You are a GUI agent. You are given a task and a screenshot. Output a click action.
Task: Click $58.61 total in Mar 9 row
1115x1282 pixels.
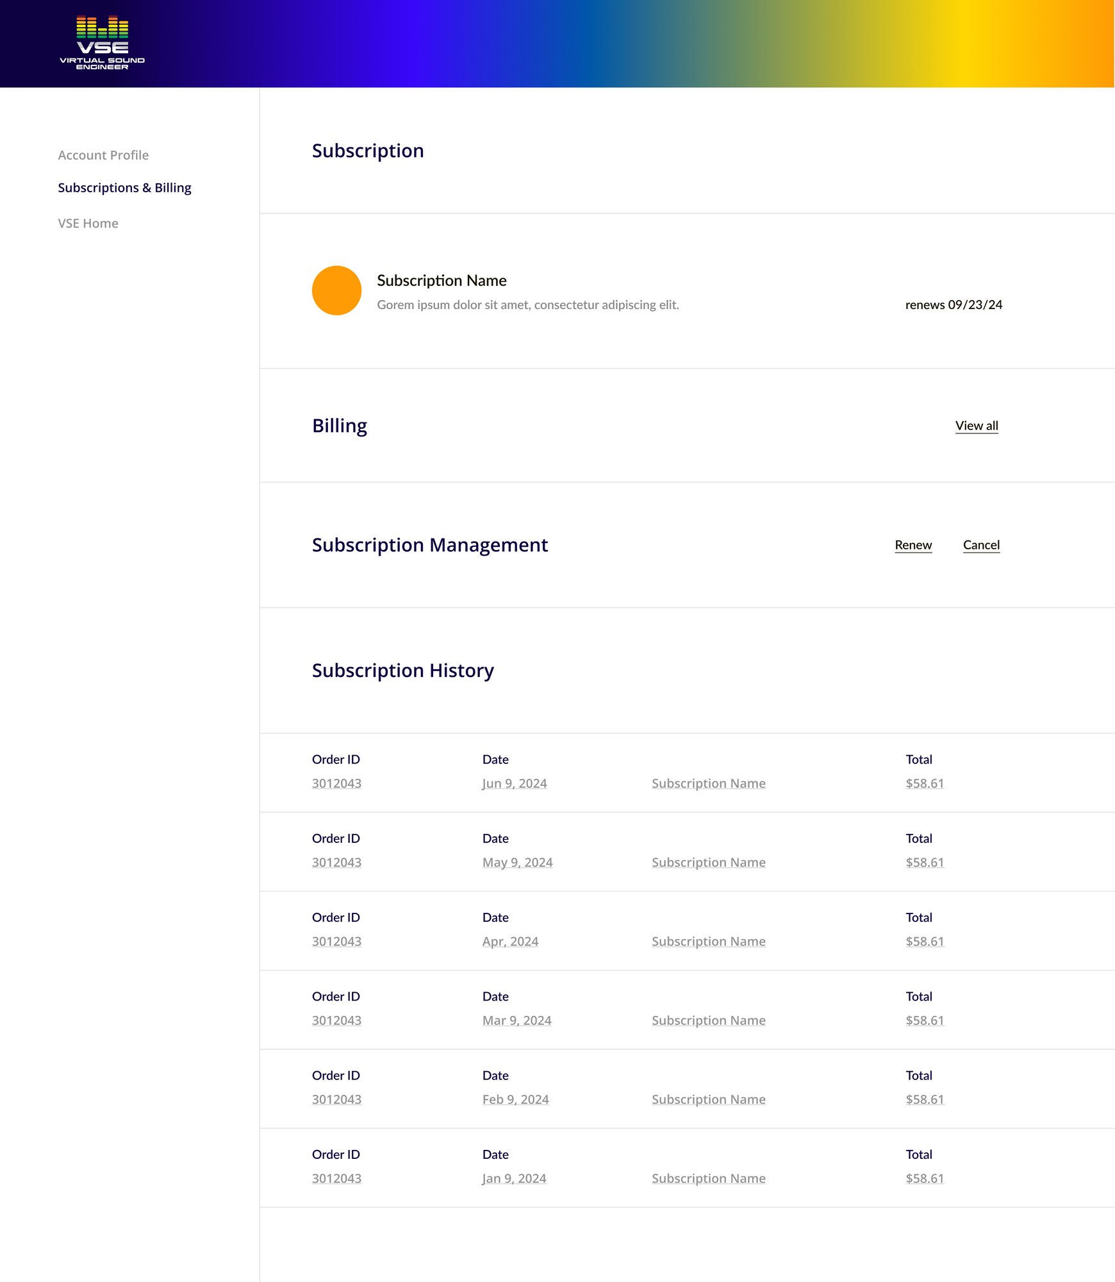click(924, 1020)
